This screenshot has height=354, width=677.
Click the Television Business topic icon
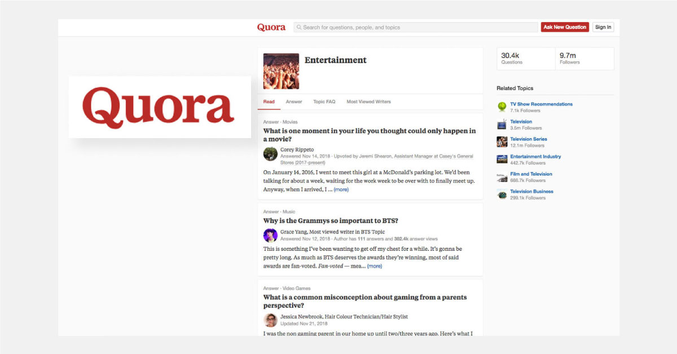pos(502,194)
